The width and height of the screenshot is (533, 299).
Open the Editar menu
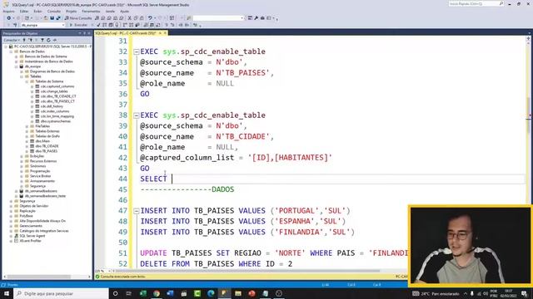point(24,11)
